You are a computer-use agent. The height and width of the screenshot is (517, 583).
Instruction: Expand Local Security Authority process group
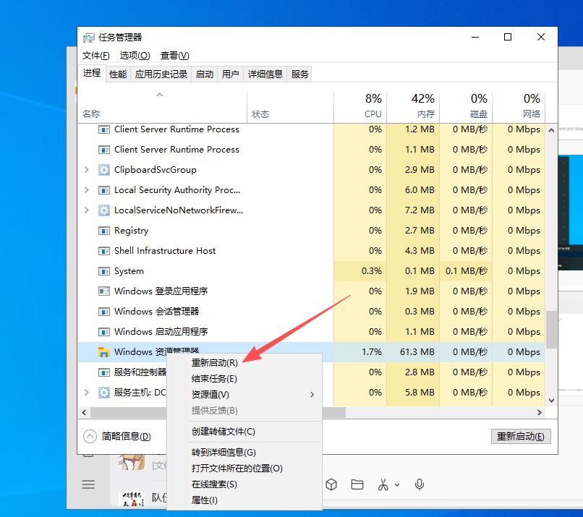pyautogui.click(x=87, y=190)
